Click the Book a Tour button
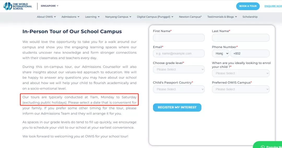 (248, 6)
